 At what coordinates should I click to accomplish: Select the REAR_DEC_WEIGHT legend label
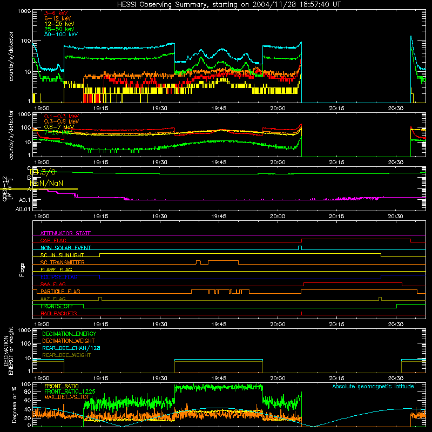pyautogui.click(x=66, y=355)
